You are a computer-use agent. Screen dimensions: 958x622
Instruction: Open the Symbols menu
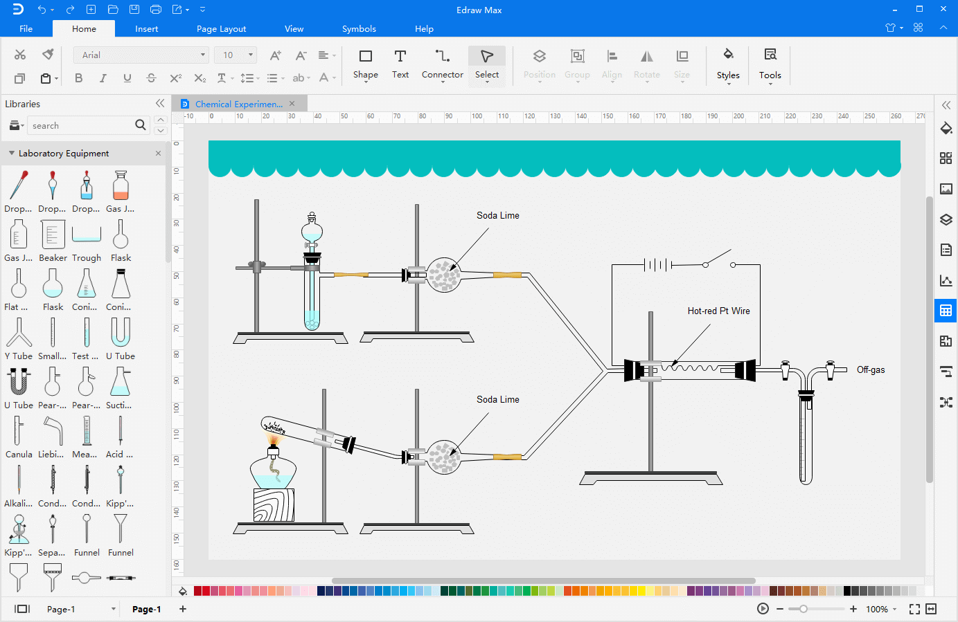click(x=359, y=28)
